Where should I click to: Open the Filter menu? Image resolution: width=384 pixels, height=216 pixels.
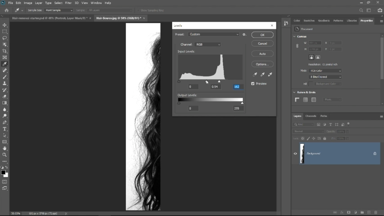point(68,3)
